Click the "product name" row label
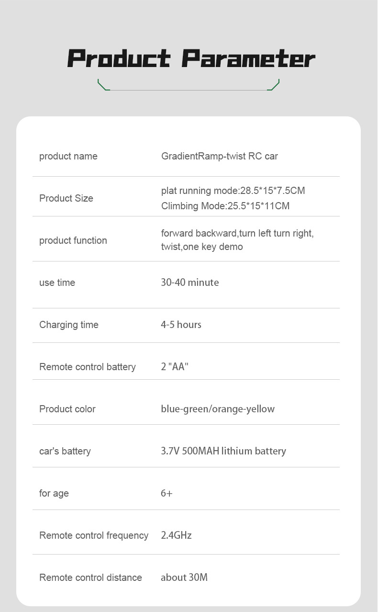This screenshot has width=378, height=612. point(68,156)
